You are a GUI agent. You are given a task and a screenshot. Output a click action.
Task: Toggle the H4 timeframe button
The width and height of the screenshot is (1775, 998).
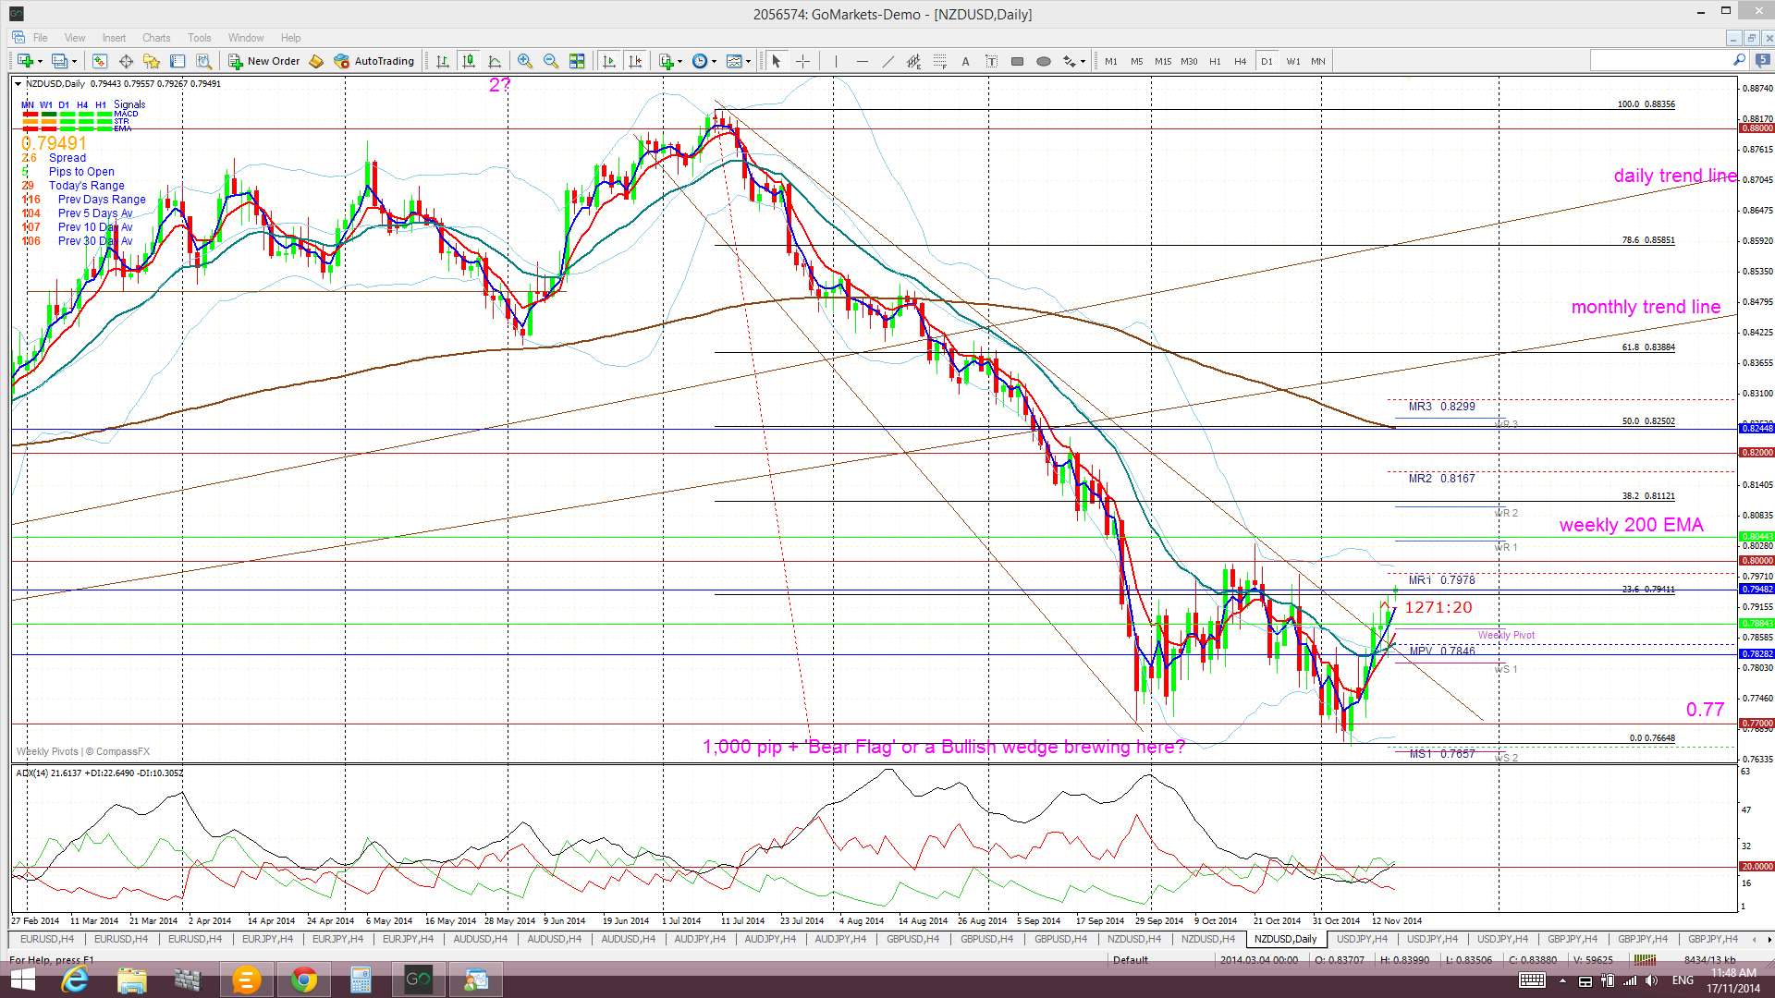(x=1241, y=61)
